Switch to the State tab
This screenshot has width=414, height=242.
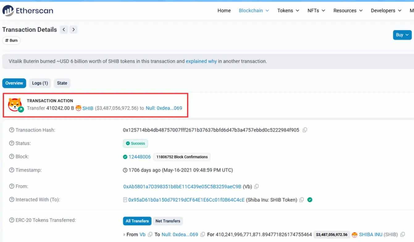coord(62,83)
